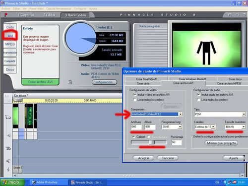Open the Archivo menu

coord(6,8)
